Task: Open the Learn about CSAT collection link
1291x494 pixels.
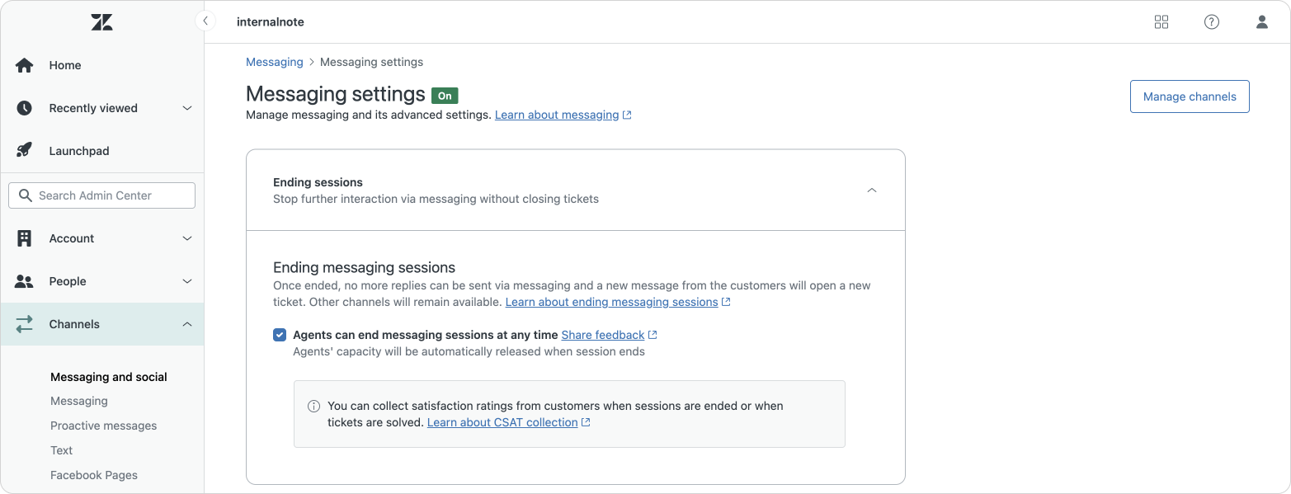Action: (502, 422)
